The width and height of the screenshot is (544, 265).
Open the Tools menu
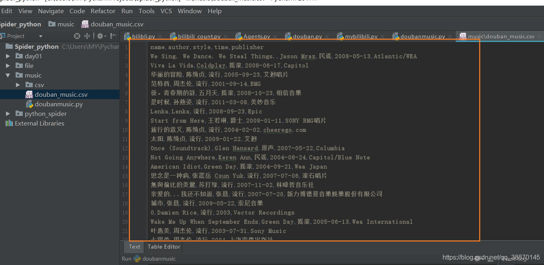147,11
